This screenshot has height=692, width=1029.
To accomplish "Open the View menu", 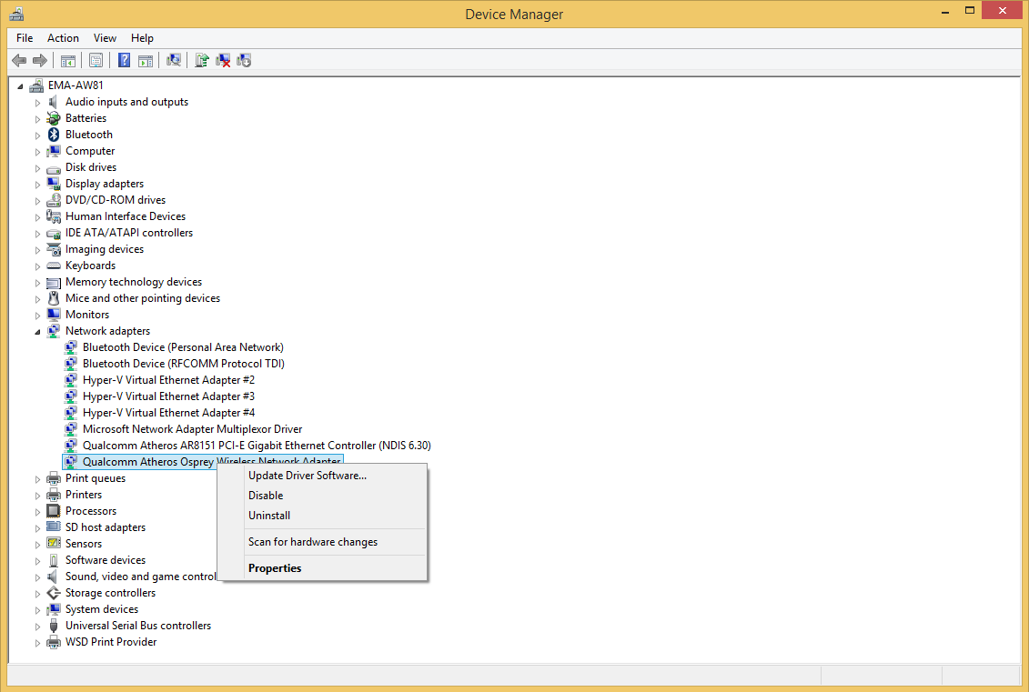I will (x=105, y=38).
